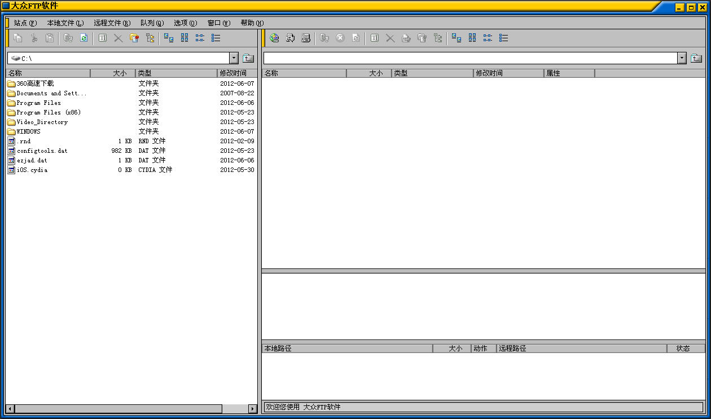Viewport: 711px width, 419px height.
Task: Refresh the local file list
Action: (84, 38)
